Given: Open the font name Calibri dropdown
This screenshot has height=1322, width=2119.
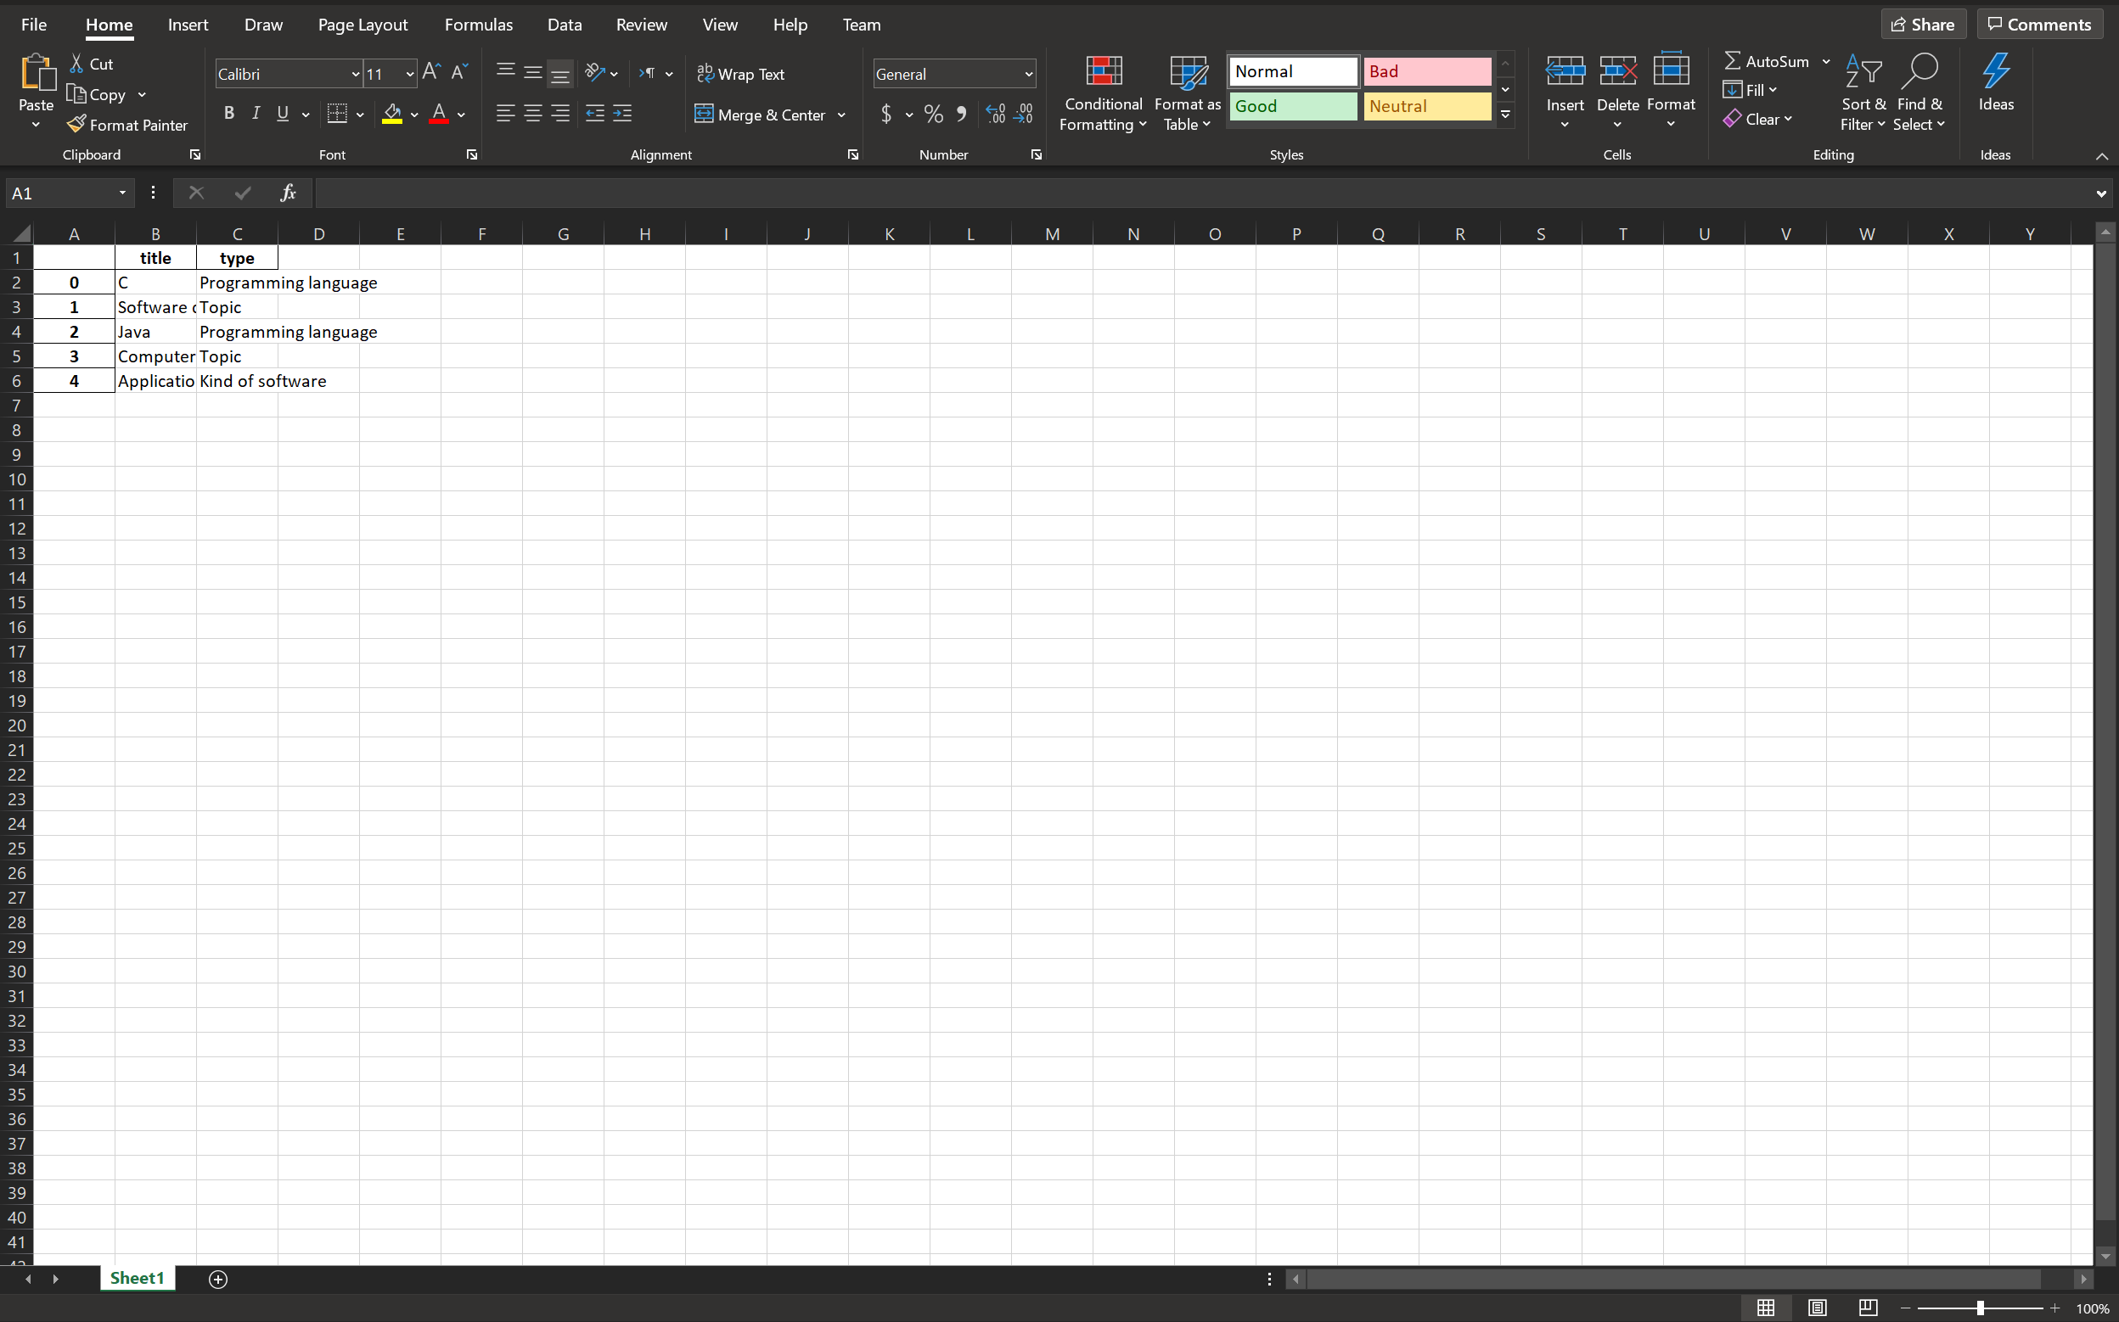Looking at the screenshot, I should point(355,75).
